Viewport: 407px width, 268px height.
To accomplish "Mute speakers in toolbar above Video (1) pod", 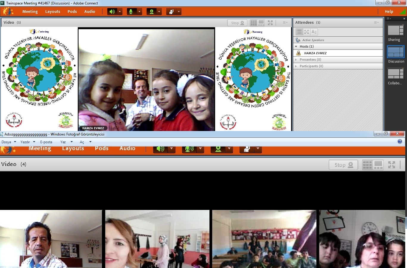I will pyautogui.click(x=112, y=12).
